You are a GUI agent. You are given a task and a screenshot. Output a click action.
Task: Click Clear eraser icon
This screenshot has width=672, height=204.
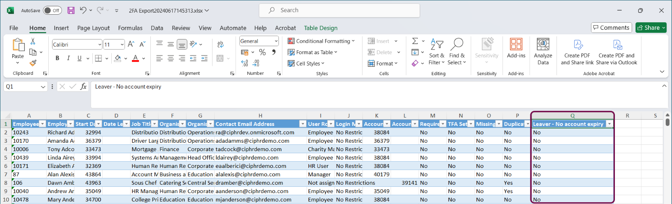415,63
